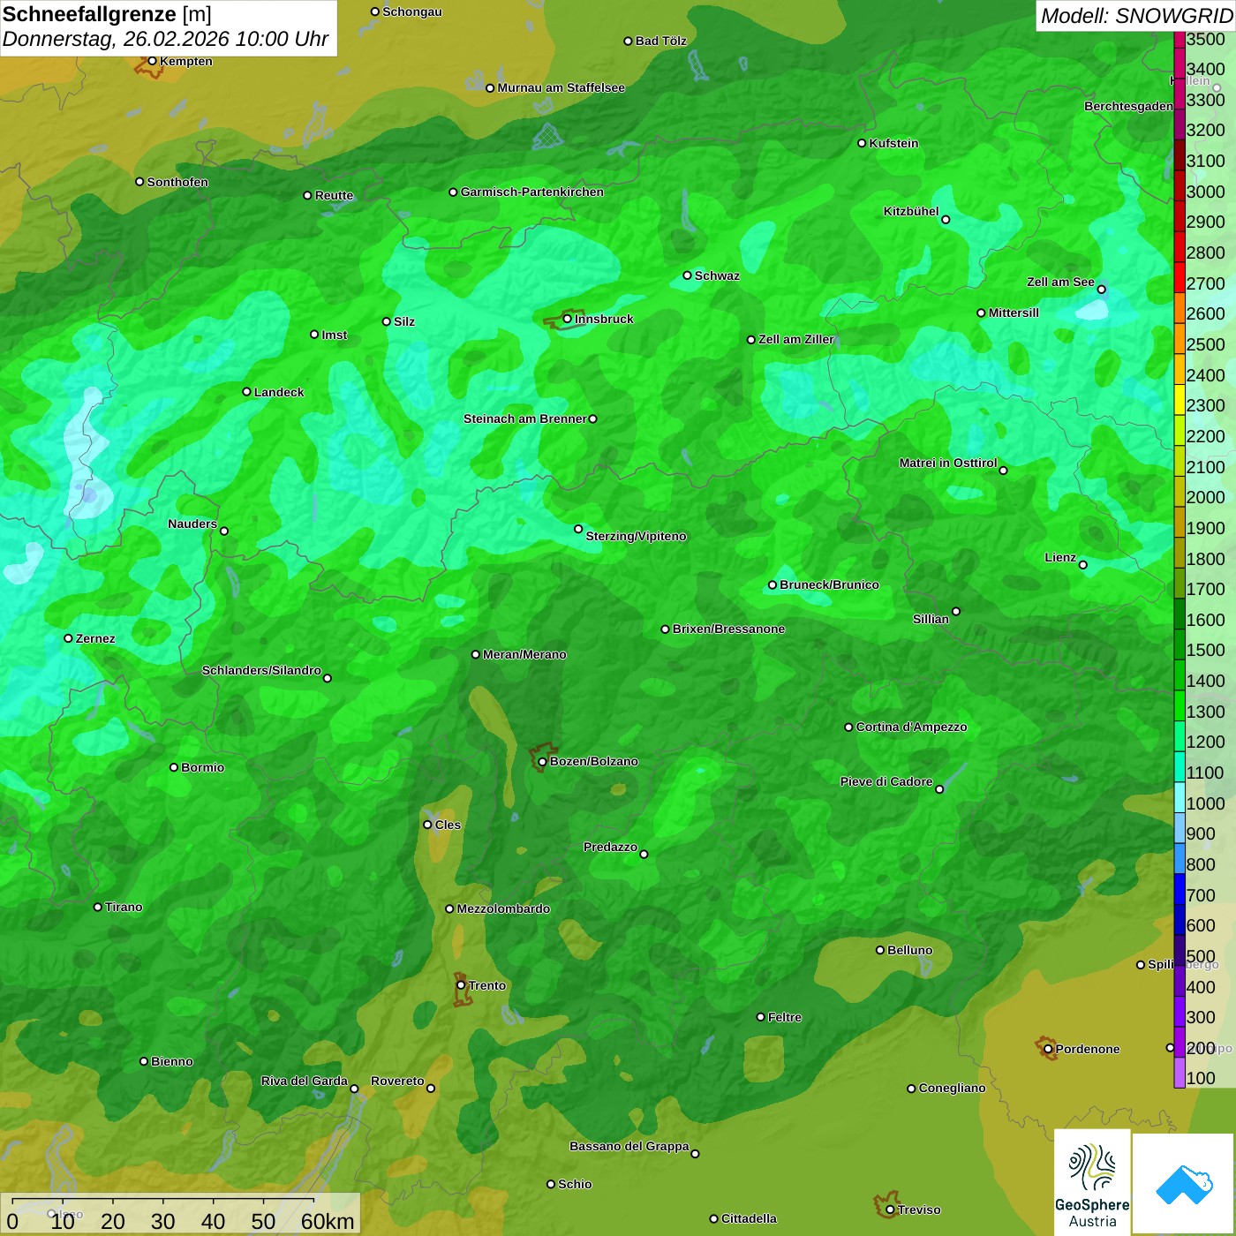Click the Rovereto label
The width and height of the screenshot is (1236, 1236).
(x=397, y=1081)
